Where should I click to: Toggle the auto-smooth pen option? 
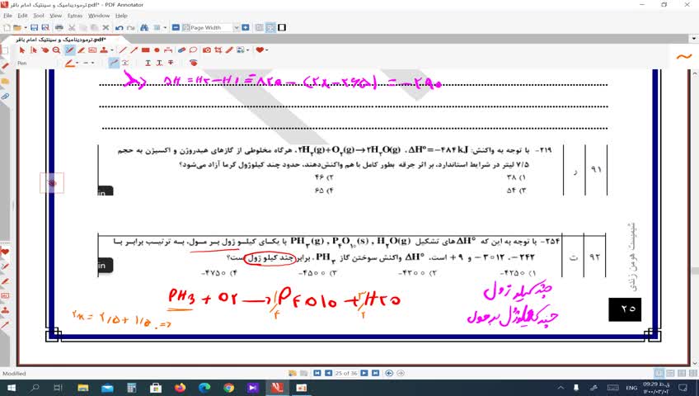[x=125, y=63]
